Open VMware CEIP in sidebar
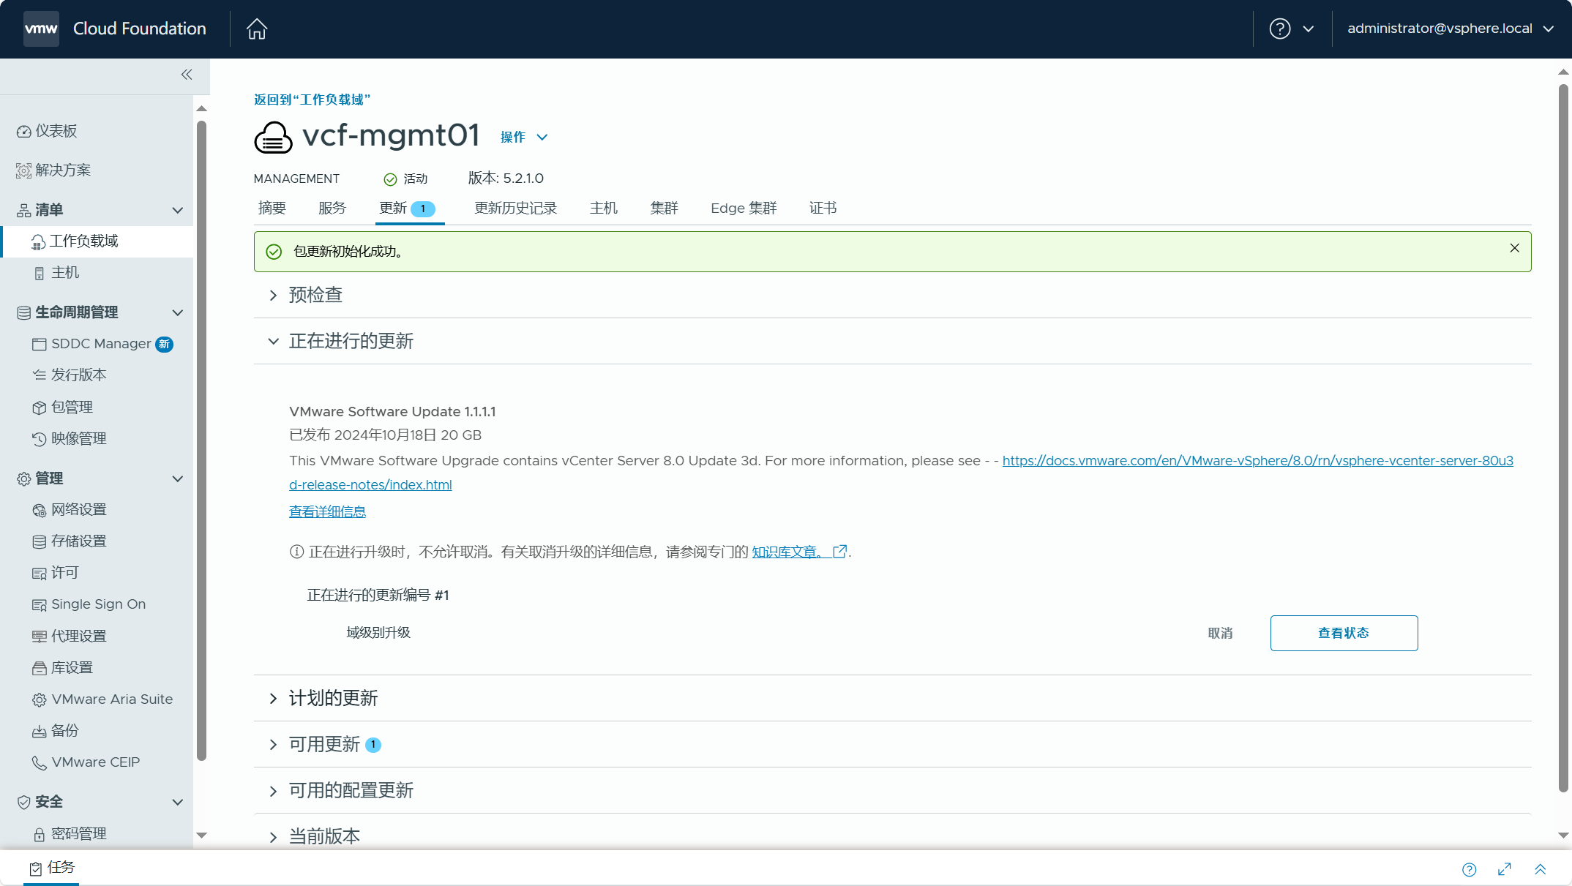The width and height of the screenshot is (1572, 886). click(x=86, y=762)
